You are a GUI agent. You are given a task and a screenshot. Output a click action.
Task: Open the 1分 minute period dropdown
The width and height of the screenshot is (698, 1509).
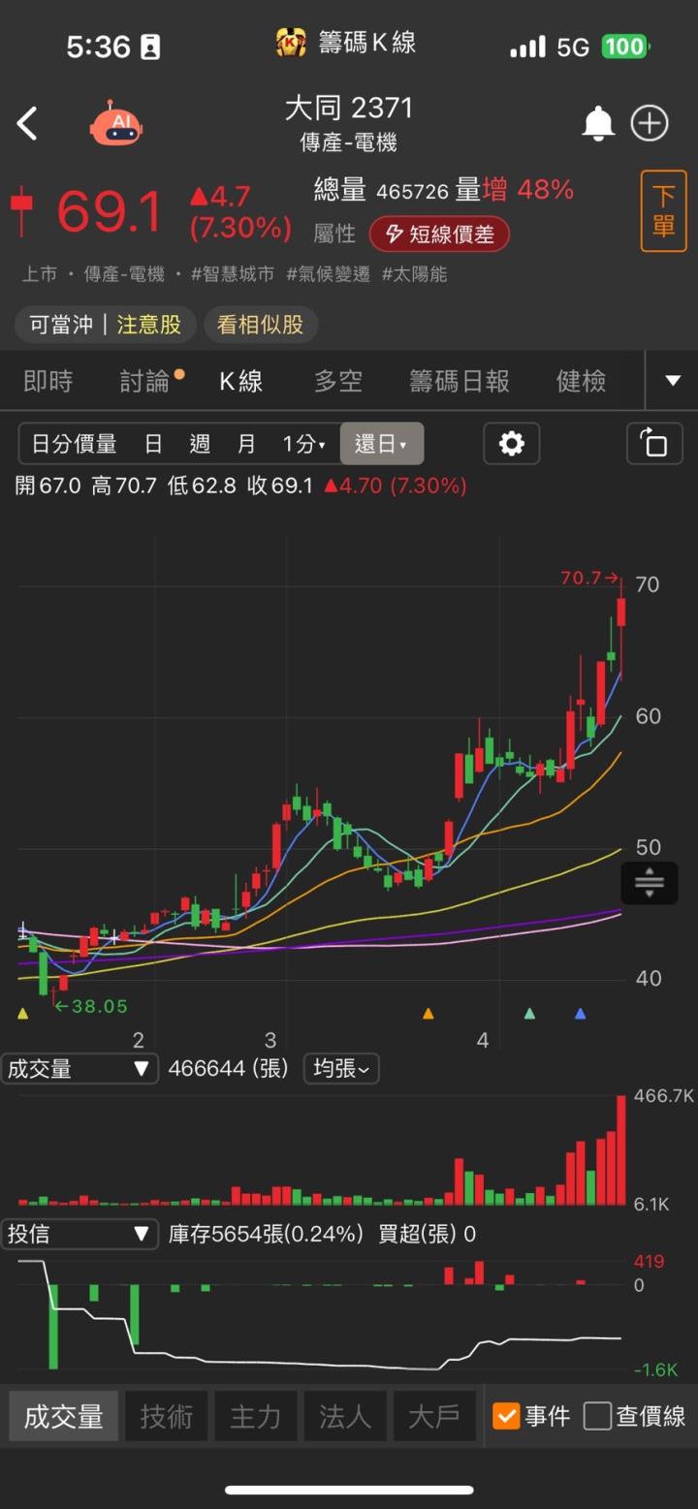tap(303, 444)
